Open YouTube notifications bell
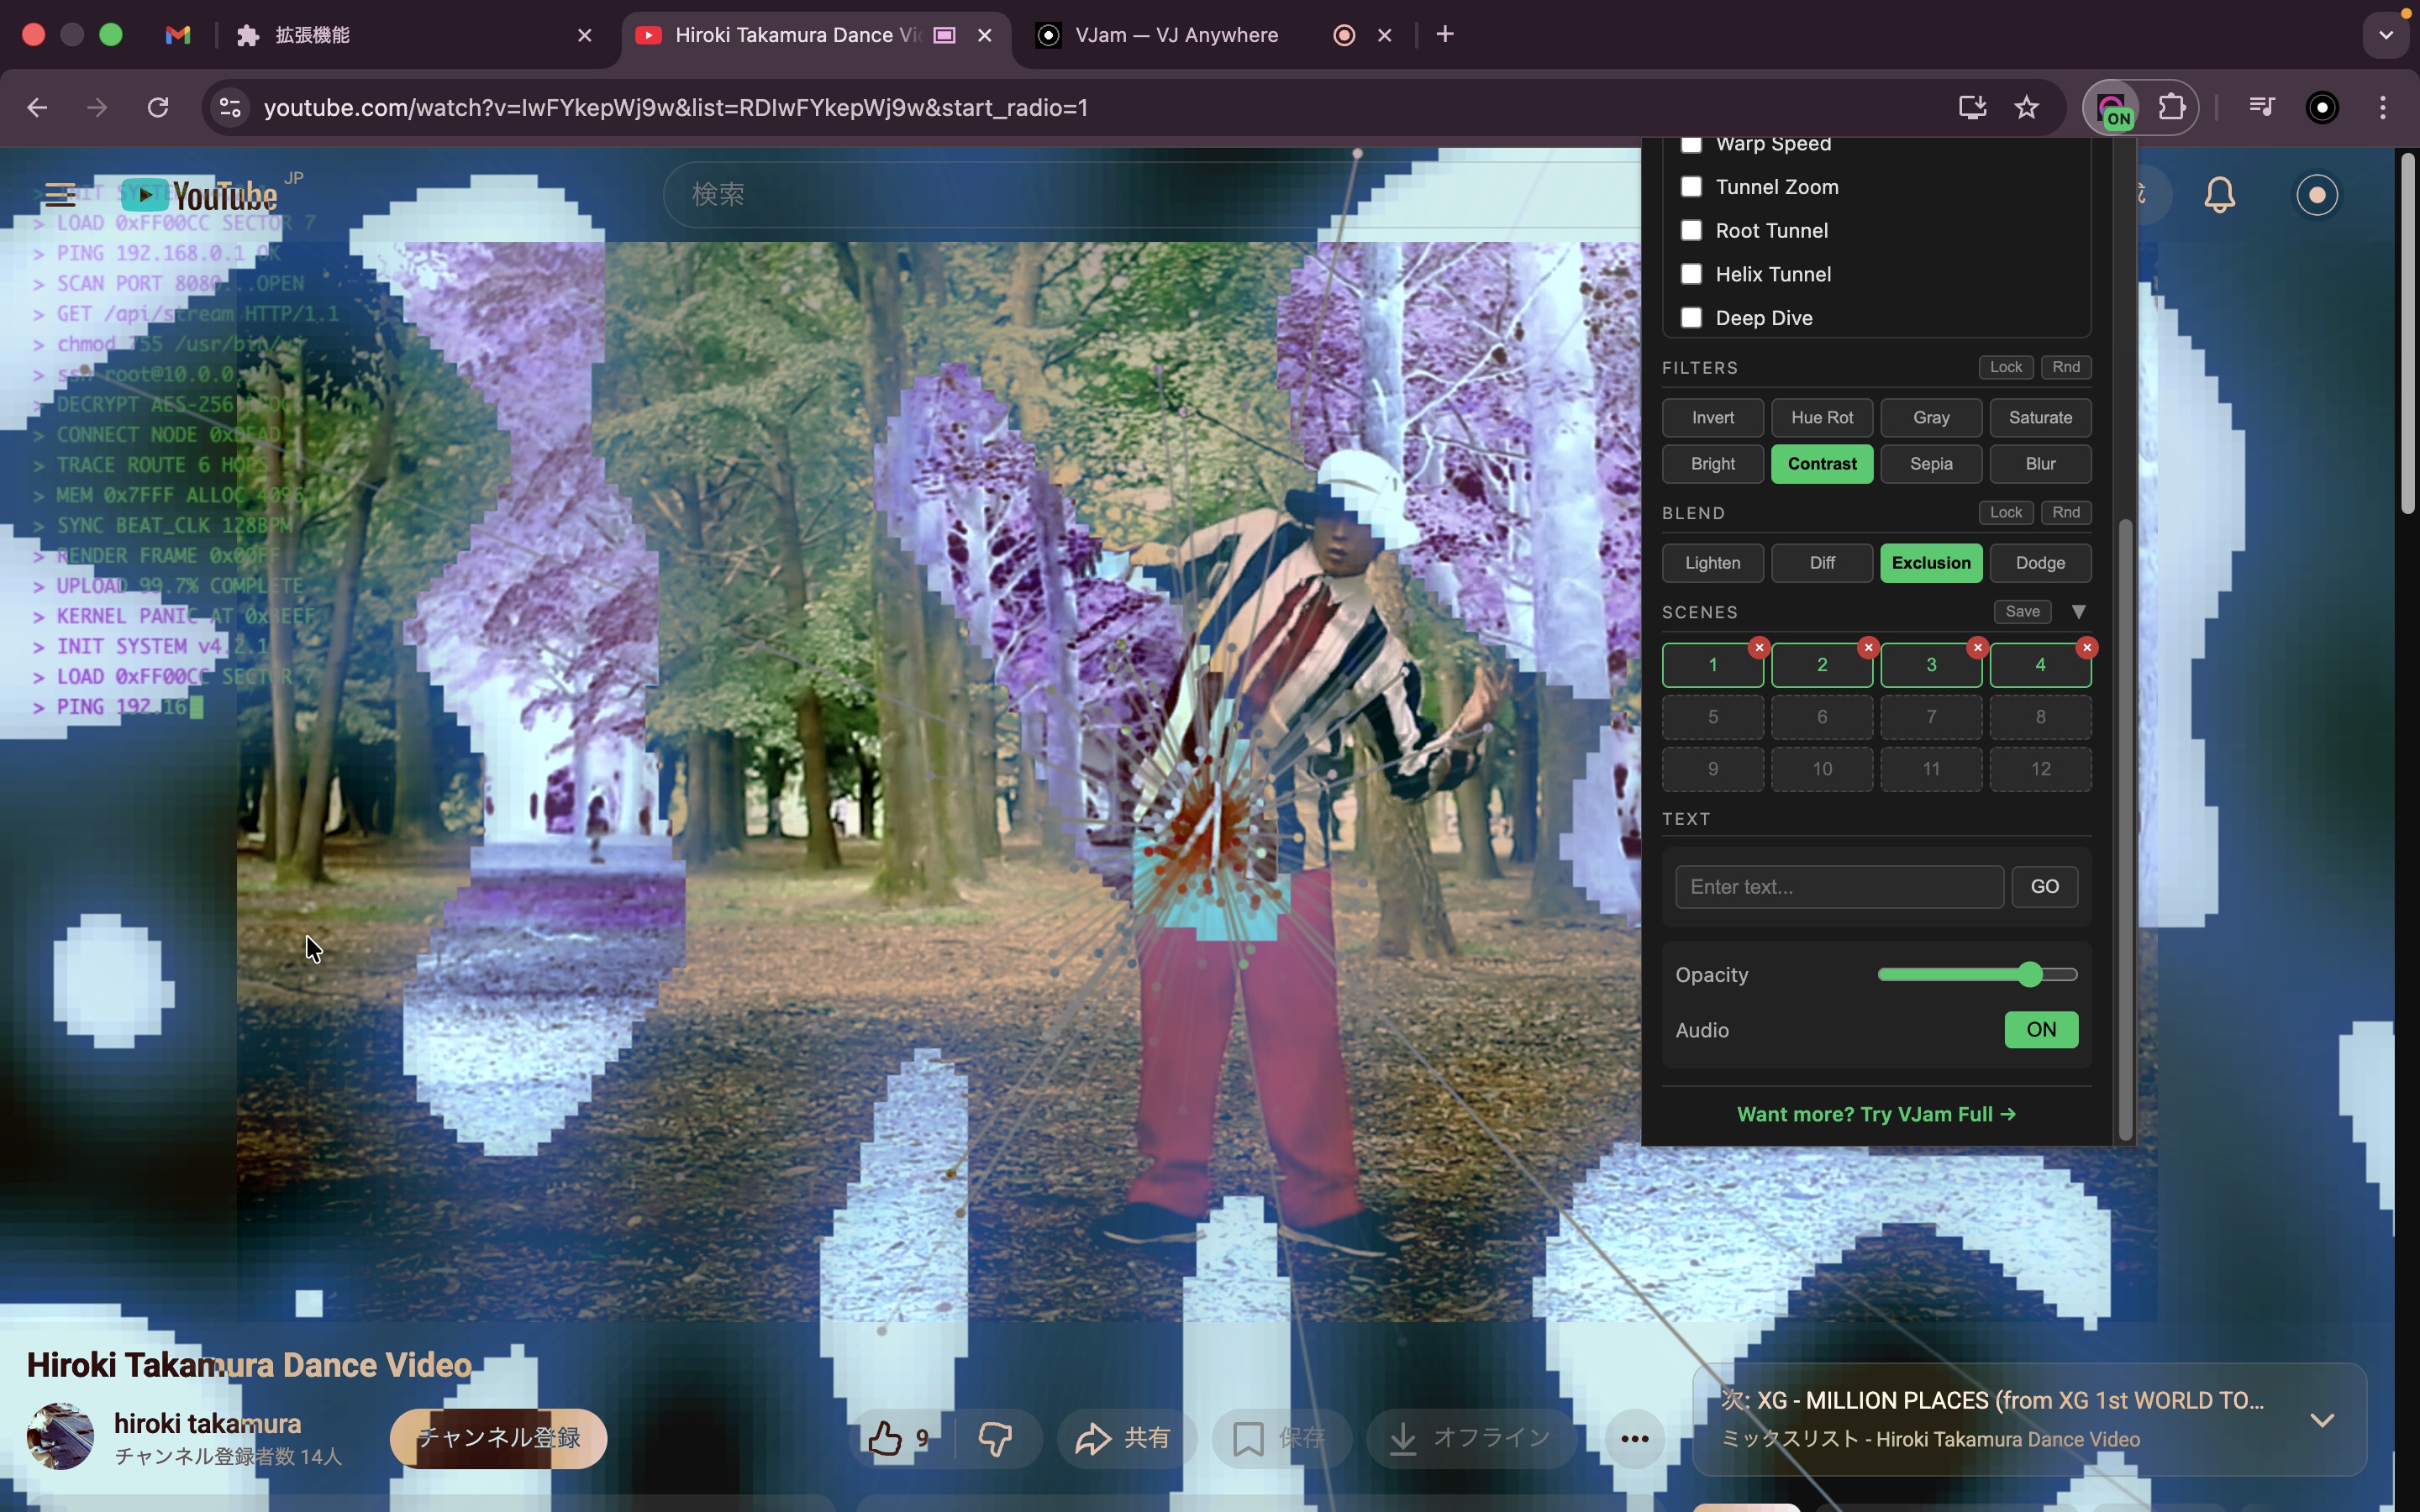Viewport: 2420px width, 1512px height. click(x=2219, y=194)
